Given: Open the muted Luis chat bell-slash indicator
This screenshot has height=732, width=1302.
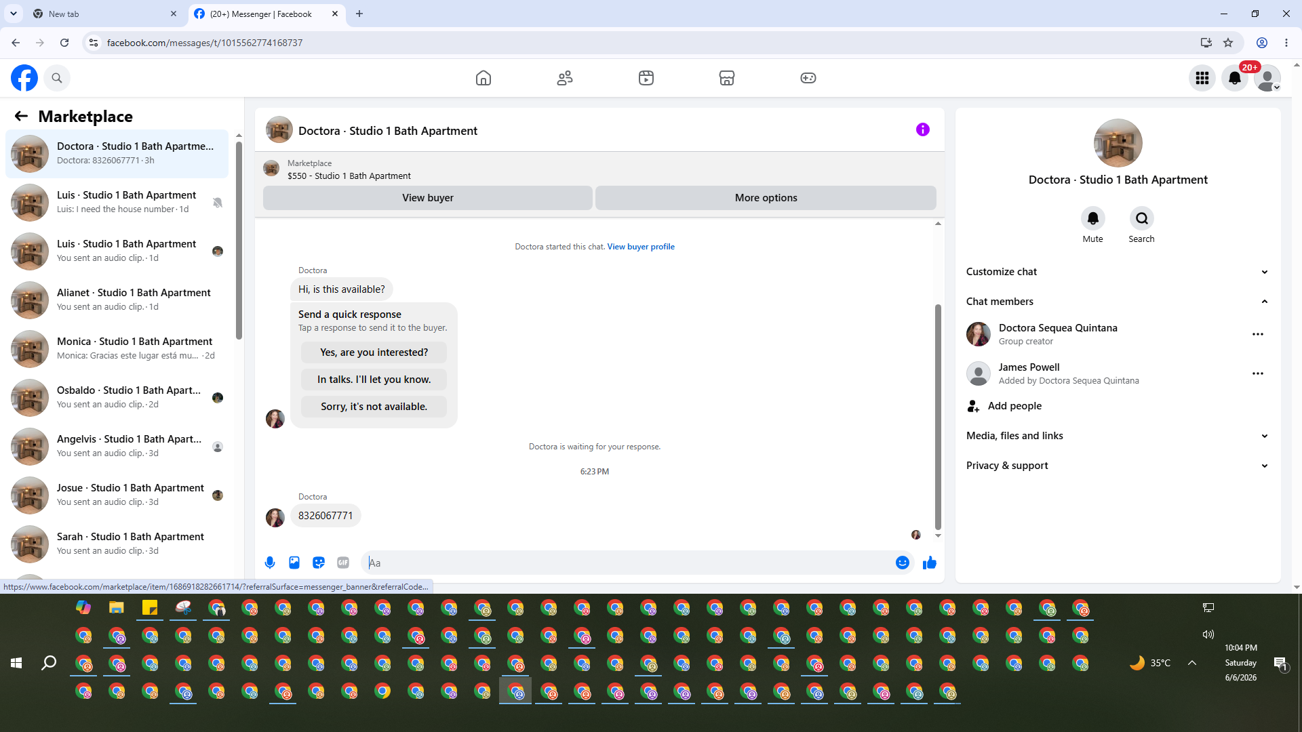Looking at the screenshot, I should click(218, 203).
